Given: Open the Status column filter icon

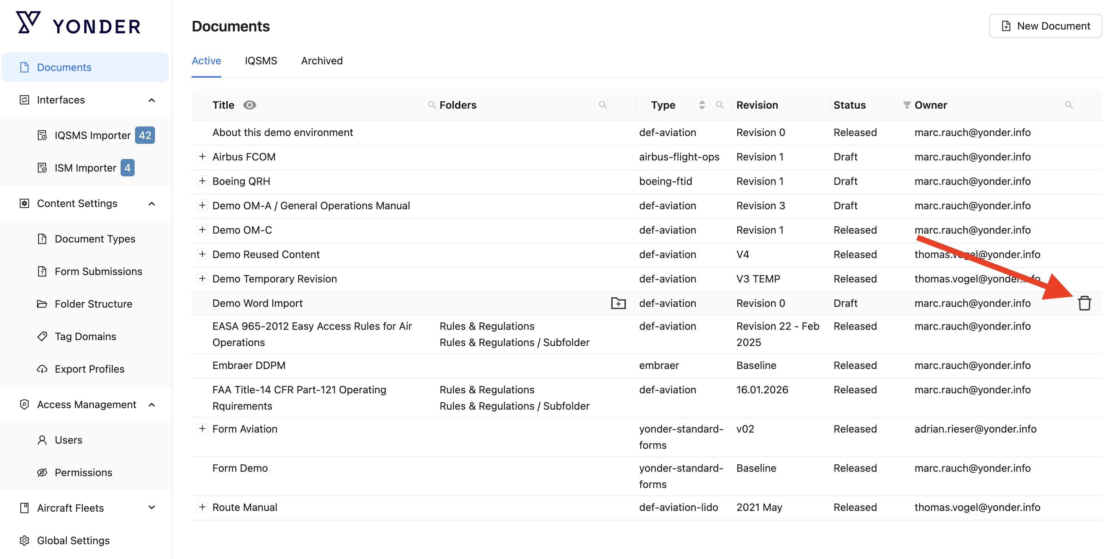Looking at the screenshot, I should (x=906, y=105).
